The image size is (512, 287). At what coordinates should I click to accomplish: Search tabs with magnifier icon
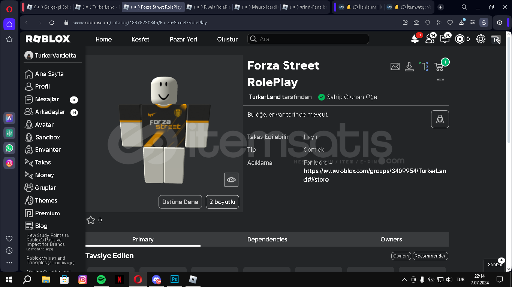tap(464, 7)
